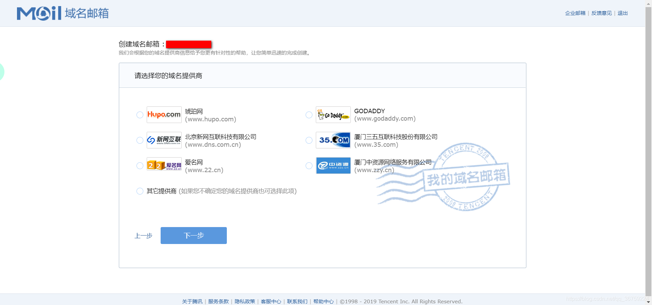This screenshot has width=652, height=305.
Task: Click the 请选择您的域名提供商 heading
Action: point(168,76)
